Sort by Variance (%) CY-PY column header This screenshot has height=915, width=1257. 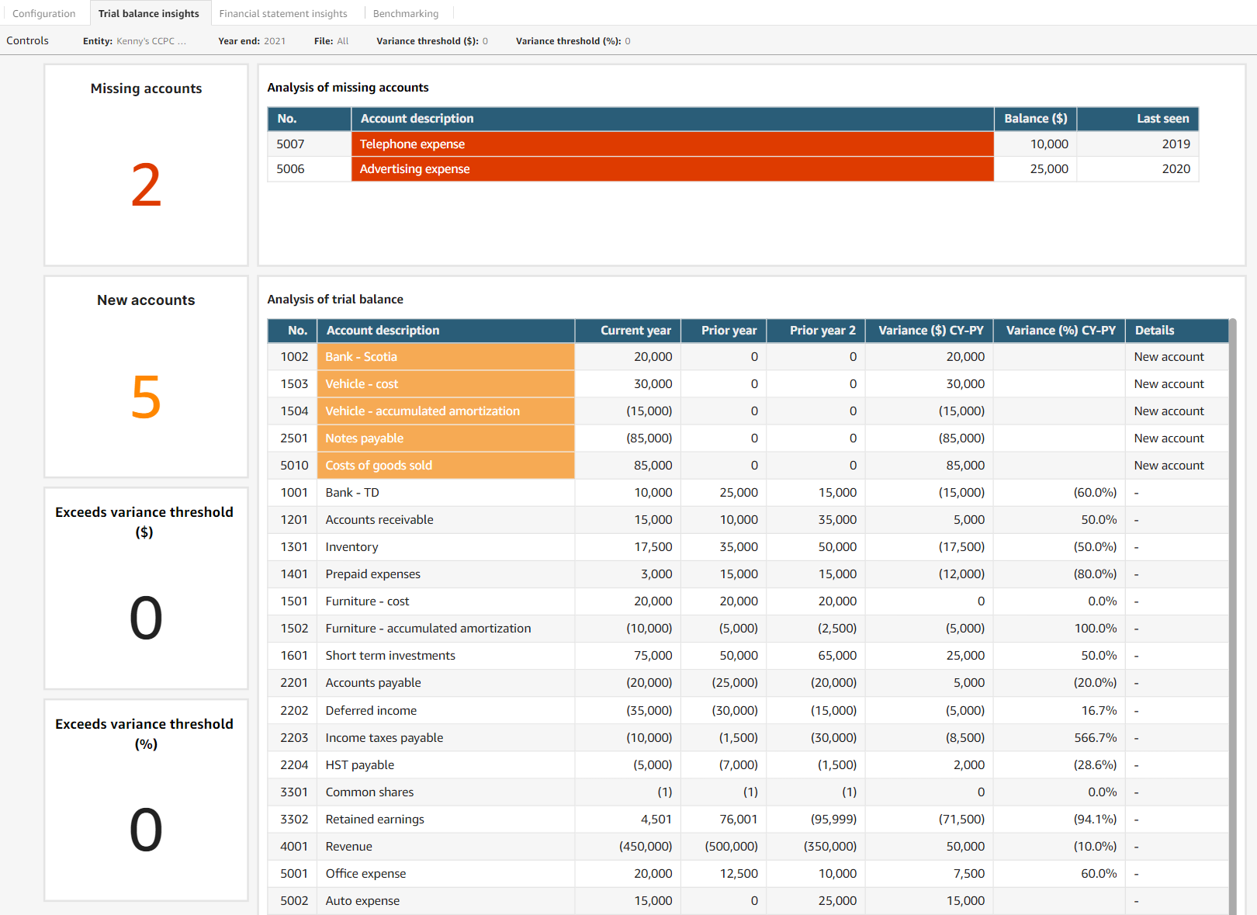[1060, 331]
